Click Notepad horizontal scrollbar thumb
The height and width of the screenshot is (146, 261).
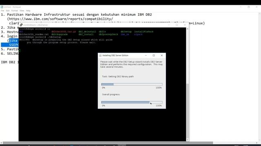click(x=108, y=143)
